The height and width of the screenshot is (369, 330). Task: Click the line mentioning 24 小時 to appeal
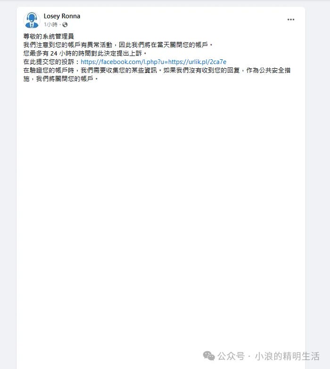click(85, 54)
